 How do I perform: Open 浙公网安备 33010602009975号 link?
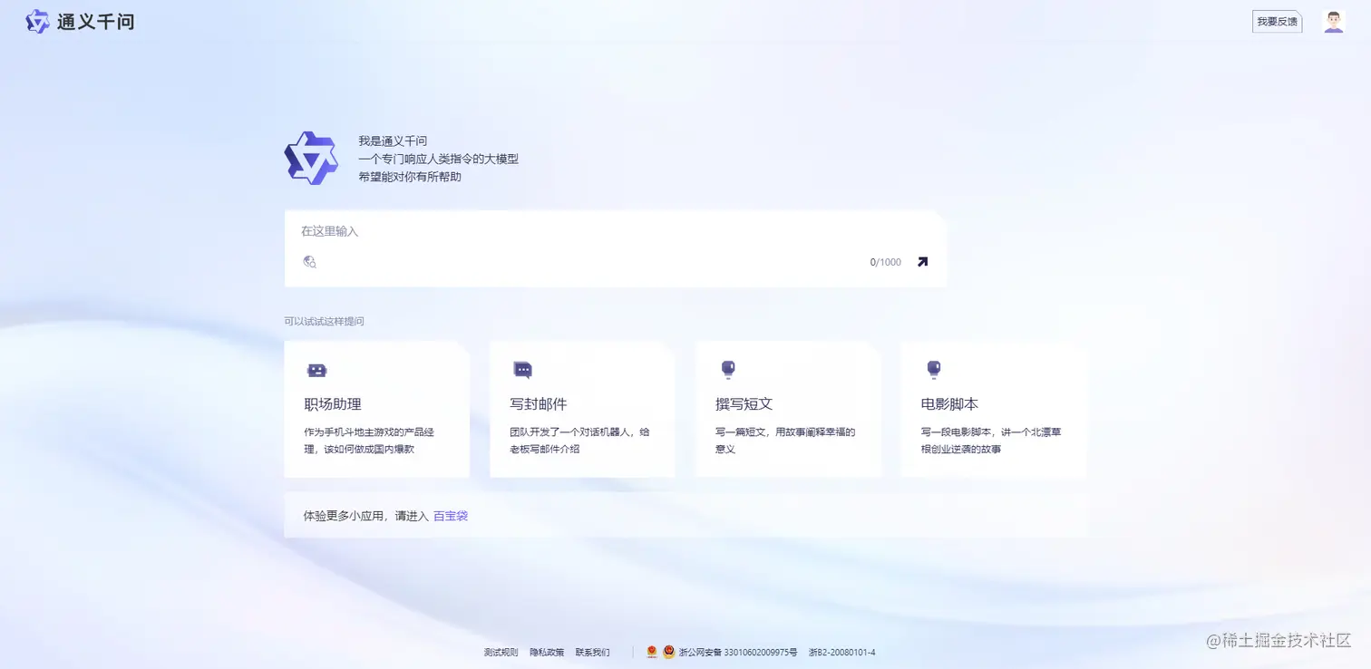point(738,653)
